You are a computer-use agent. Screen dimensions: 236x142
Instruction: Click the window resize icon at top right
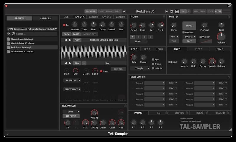coord(229,6)
